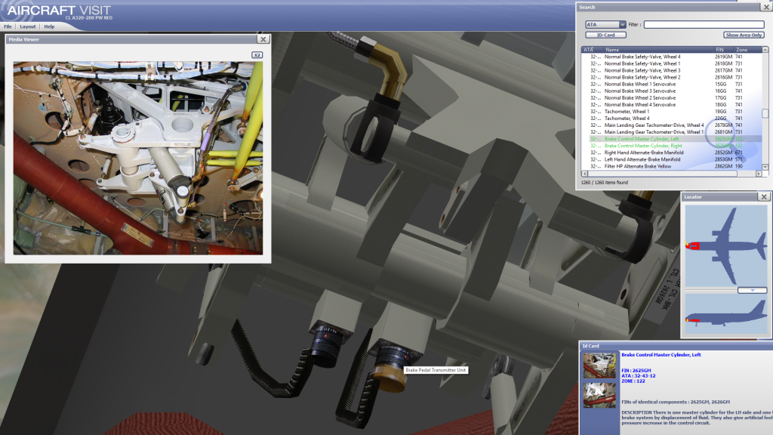Click the 'FINs of identical components' line
The height and width of the screenshot is (435, 773).
tap(676, 402)
